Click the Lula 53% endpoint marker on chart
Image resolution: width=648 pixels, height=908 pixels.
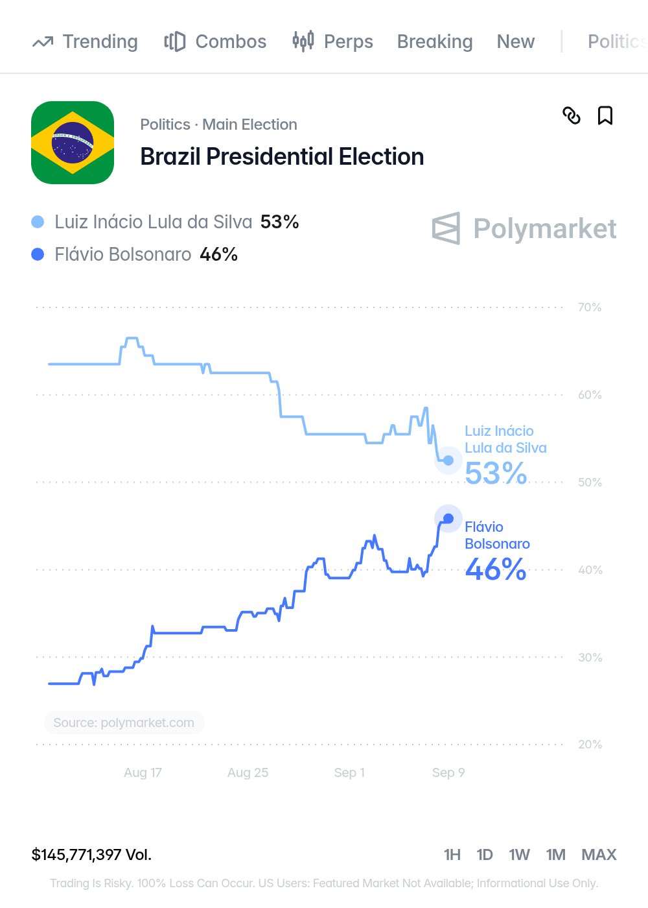tap(448, 460)
